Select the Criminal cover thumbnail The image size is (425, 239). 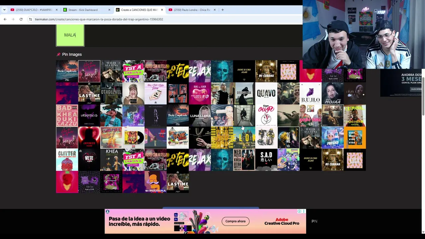click(355, 116)
